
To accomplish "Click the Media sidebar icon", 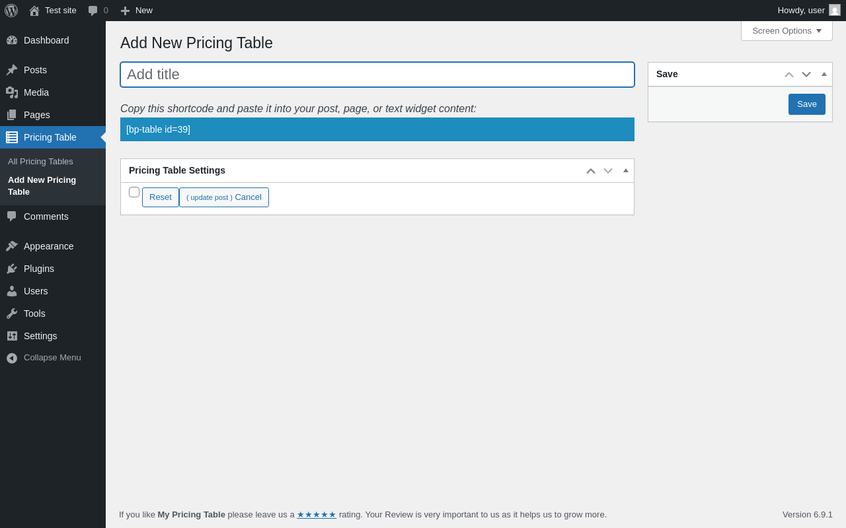I will (x=12, y=92).
